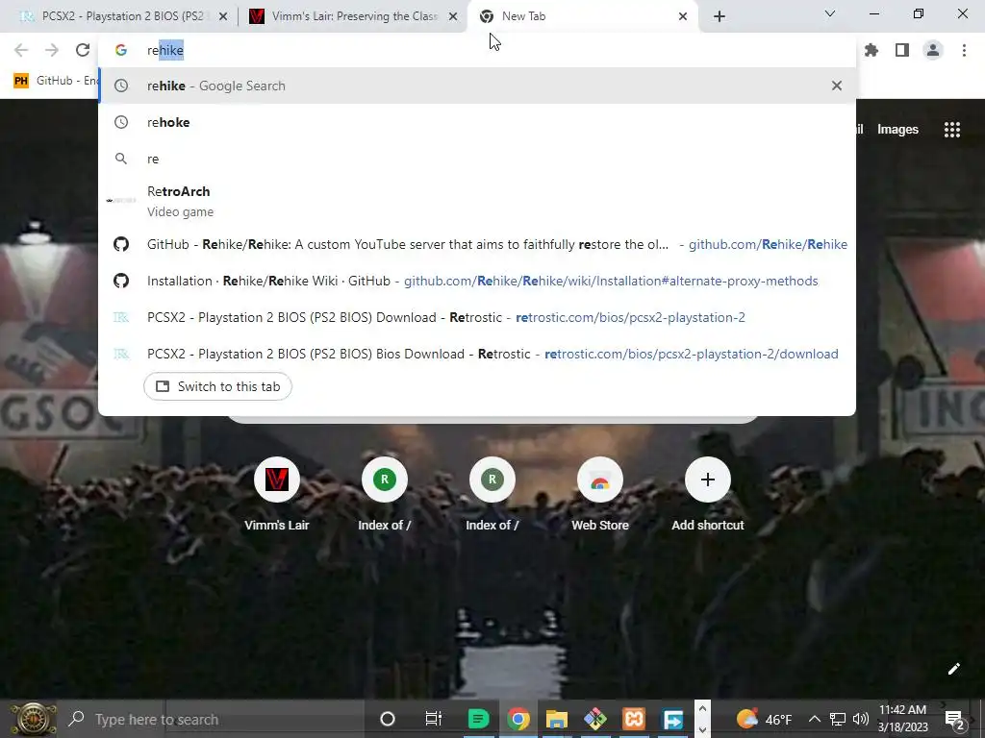Select the New Tab tab
The image size is (985, 738).
click(x=583, y=17)
